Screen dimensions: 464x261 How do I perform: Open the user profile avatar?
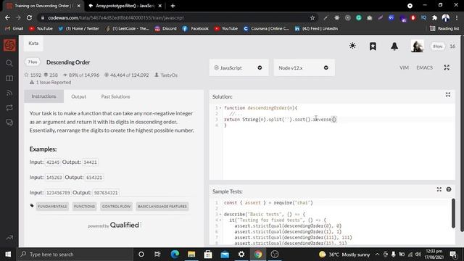coord(418,46)
